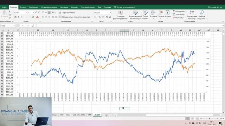The width and height of the screenshot is (225, 126).
Task: Click the horizontal scrollbar thumb
Action: [x=180, y=115]
